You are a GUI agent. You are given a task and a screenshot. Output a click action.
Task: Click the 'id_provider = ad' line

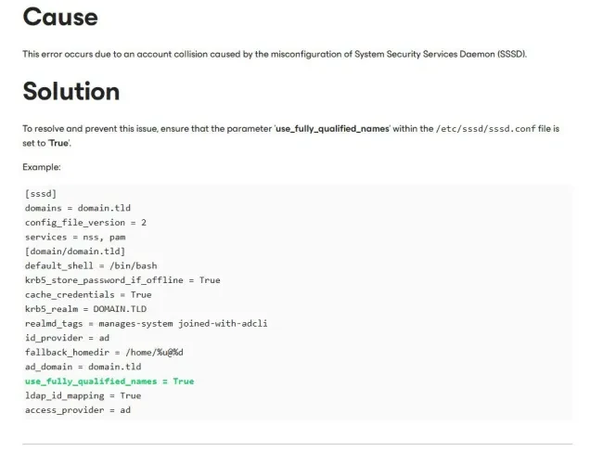[67, 337]
